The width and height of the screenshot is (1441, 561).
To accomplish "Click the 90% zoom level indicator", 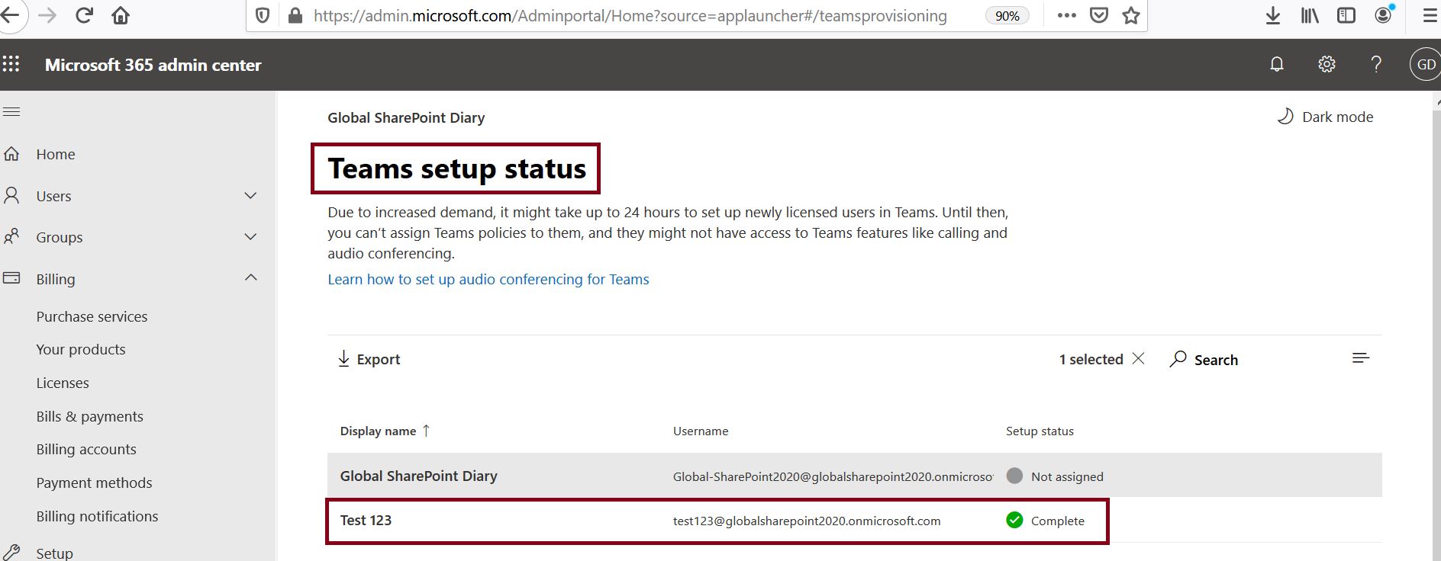I will click(1007, 15).
